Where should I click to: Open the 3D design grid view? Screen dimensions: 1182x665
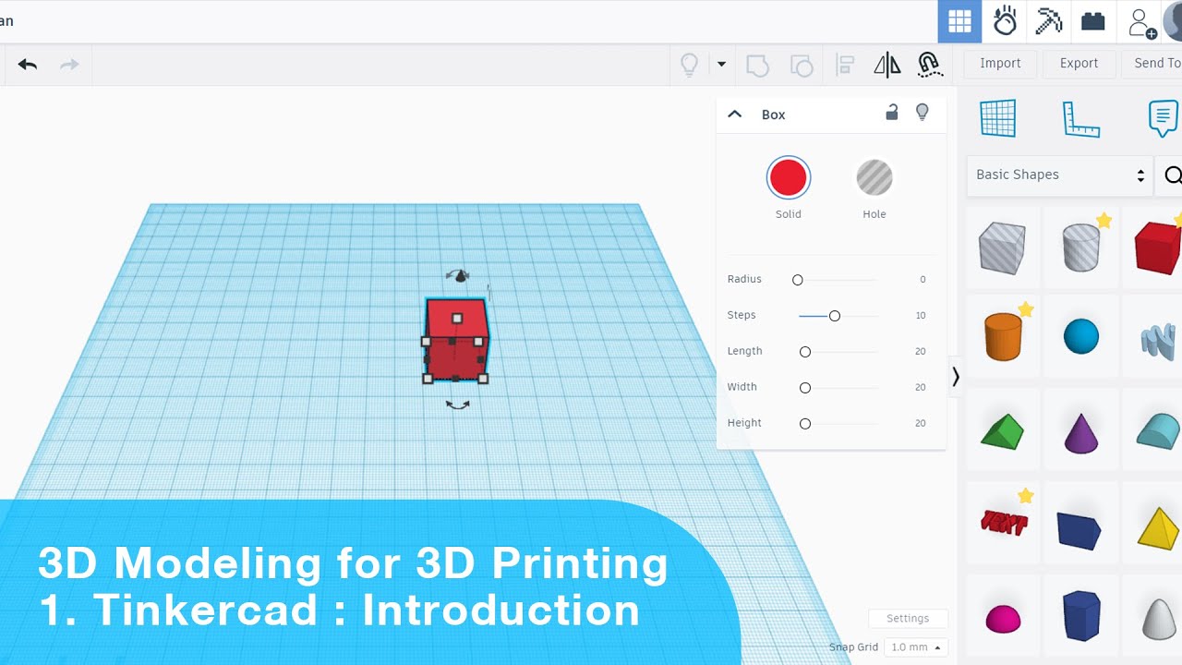(959, 21)
